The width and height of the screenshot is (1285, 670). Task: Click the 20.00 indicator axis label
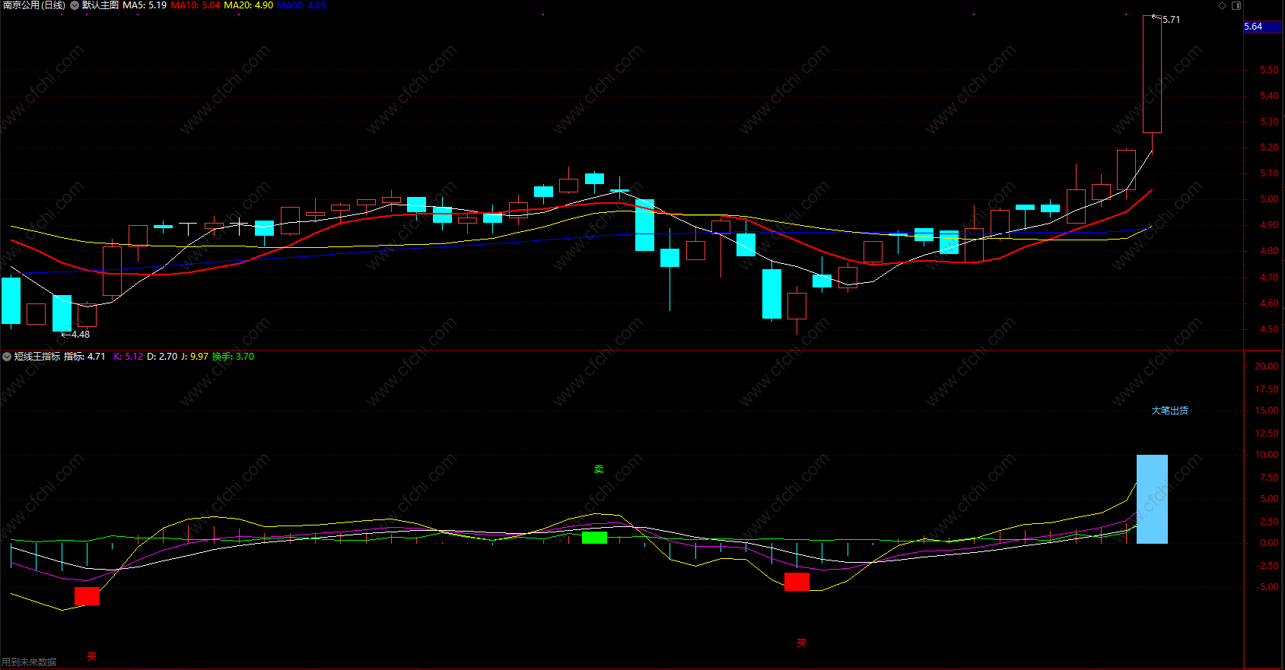point(1267,367)
